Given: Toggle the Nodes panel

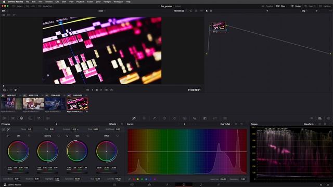Looking at the screenshot, I should pos(296,6).
